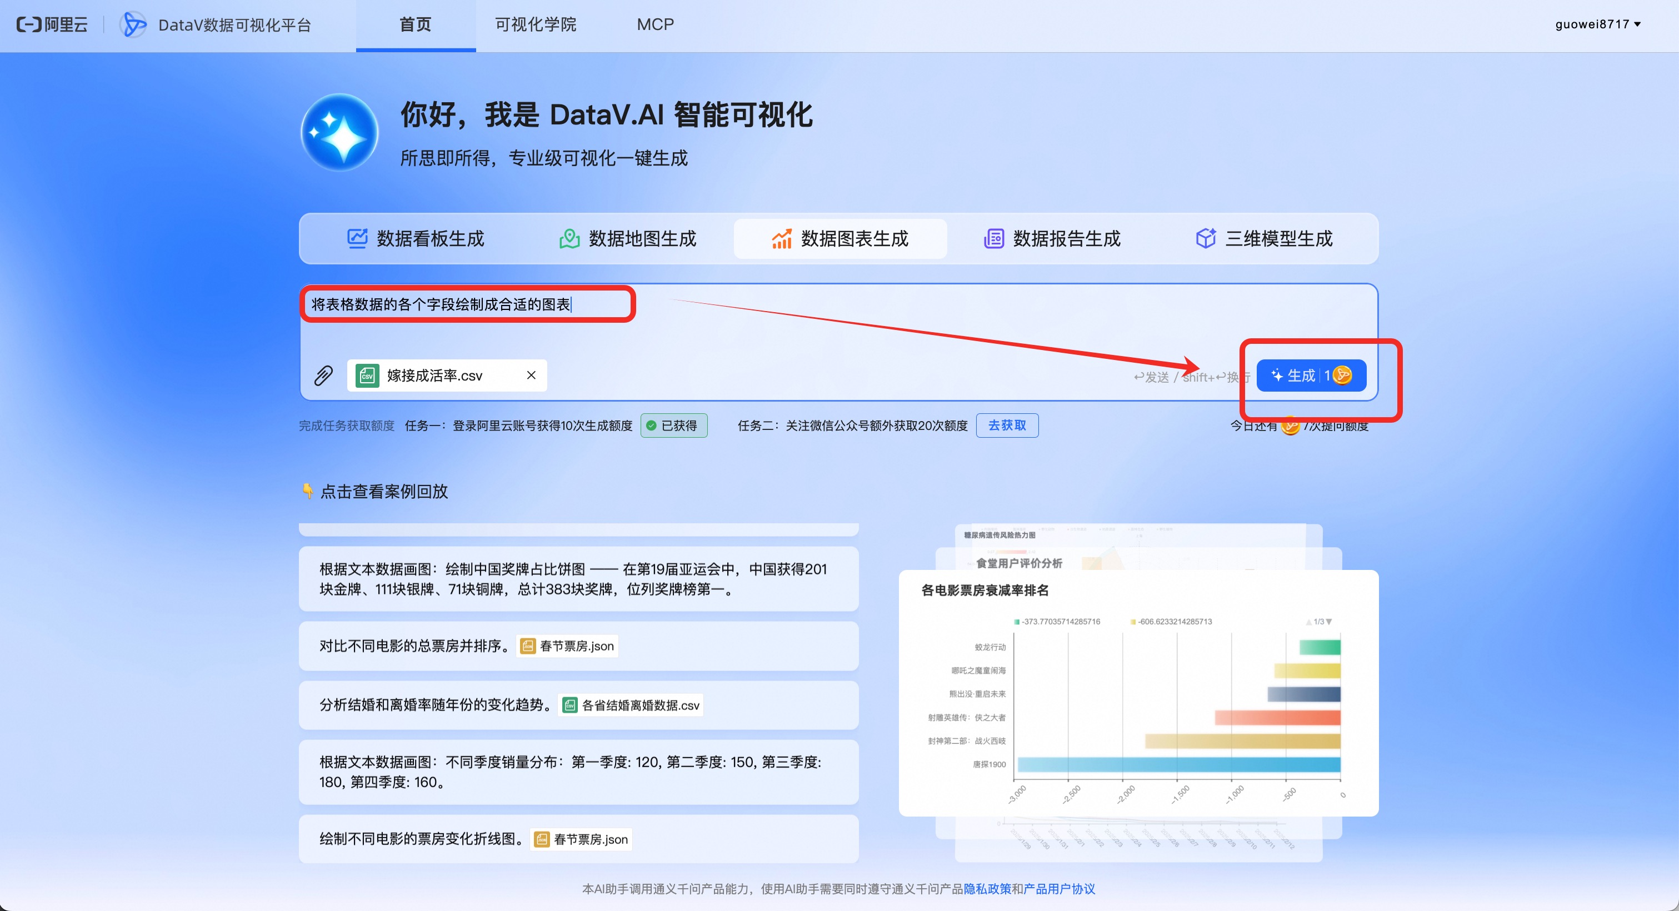Click the 春节票房.json icon in 折线图 example

pos(542,839)
